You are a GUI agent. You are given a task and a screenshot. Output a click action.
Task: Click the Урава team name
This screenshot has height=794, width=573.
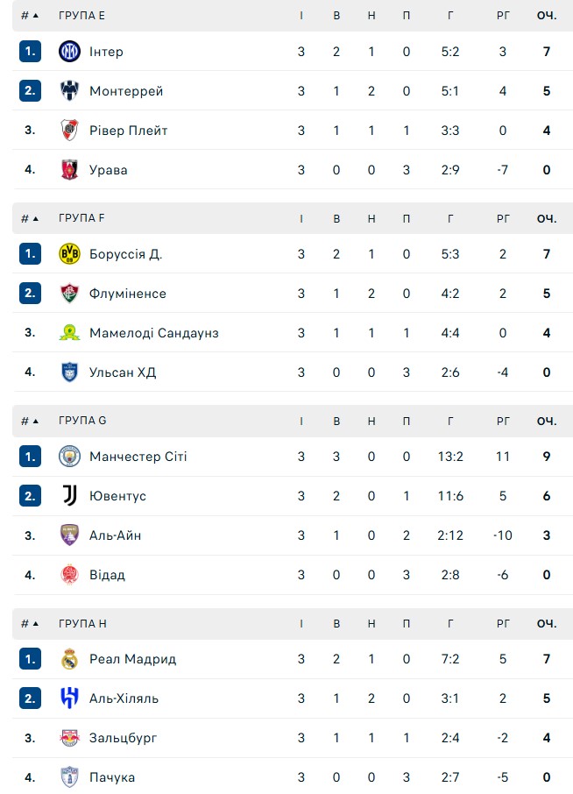tap(108, 170)
